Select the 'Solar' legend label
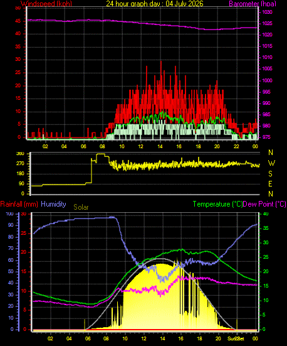 81,207
